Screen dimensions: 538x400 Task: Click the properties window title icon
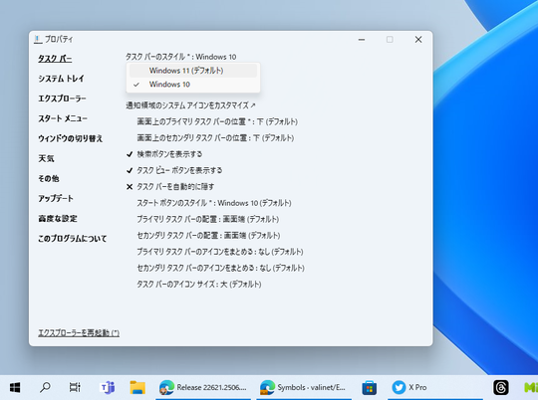point(38,39)
